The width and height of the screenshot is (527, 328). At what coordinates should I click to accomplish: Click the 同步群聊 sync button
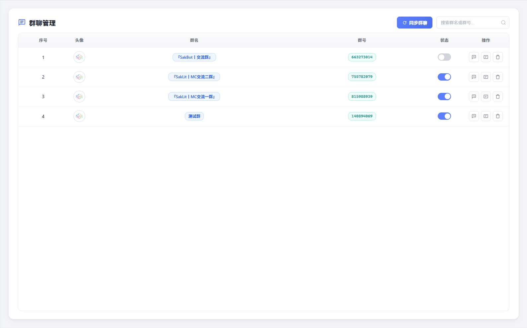[414, 23]
